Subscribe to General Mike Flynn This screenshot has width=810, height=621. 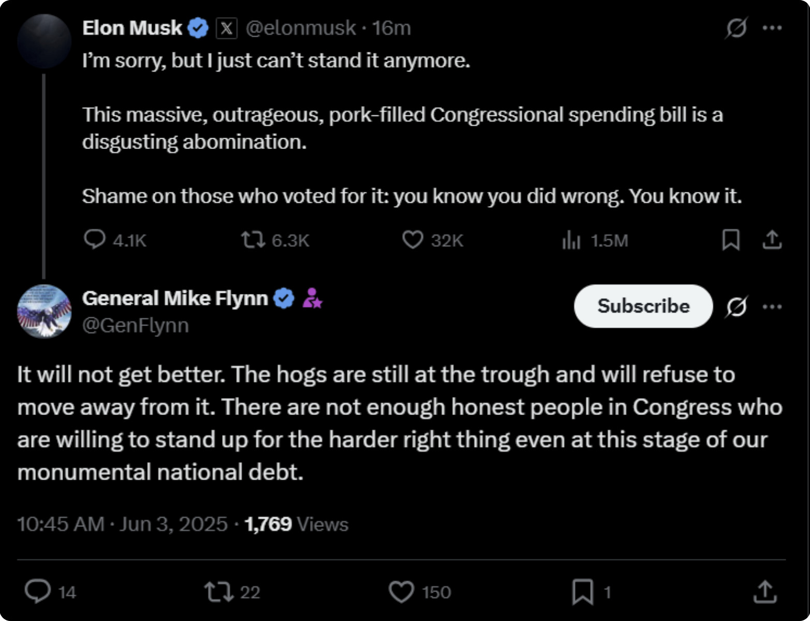point(643,306)
